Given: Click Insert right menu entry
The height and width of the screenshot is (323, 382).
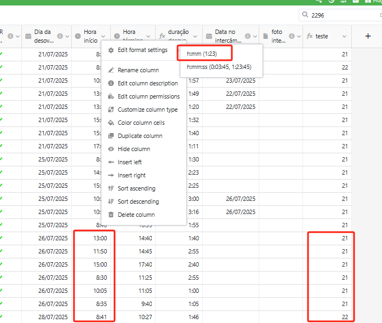Looking at the screenshot, I should tap(132, 175).
